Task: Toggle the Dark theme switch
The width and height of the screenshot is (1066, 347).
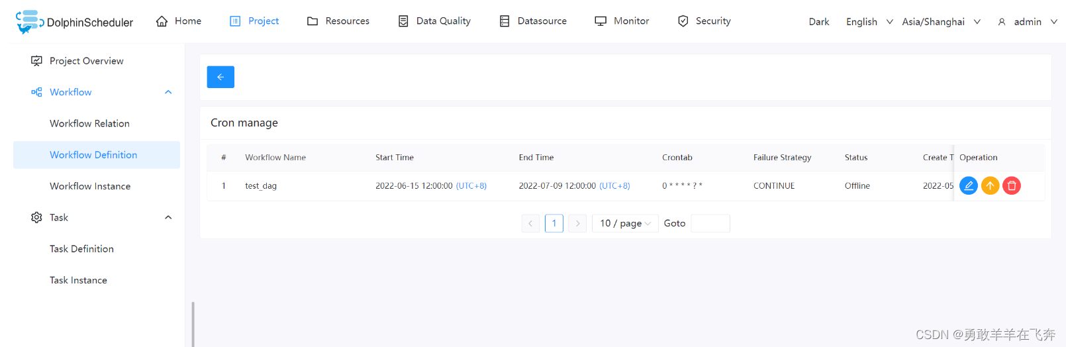Action: pyautogui.click(x=818, y=22)
